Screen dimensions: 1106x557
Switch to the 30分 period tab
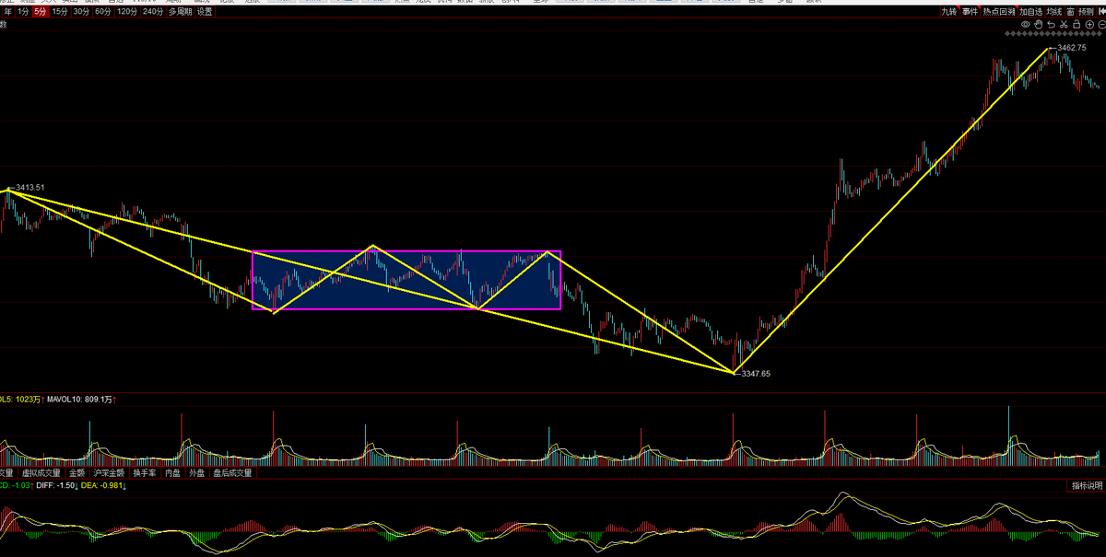point(81,12)
